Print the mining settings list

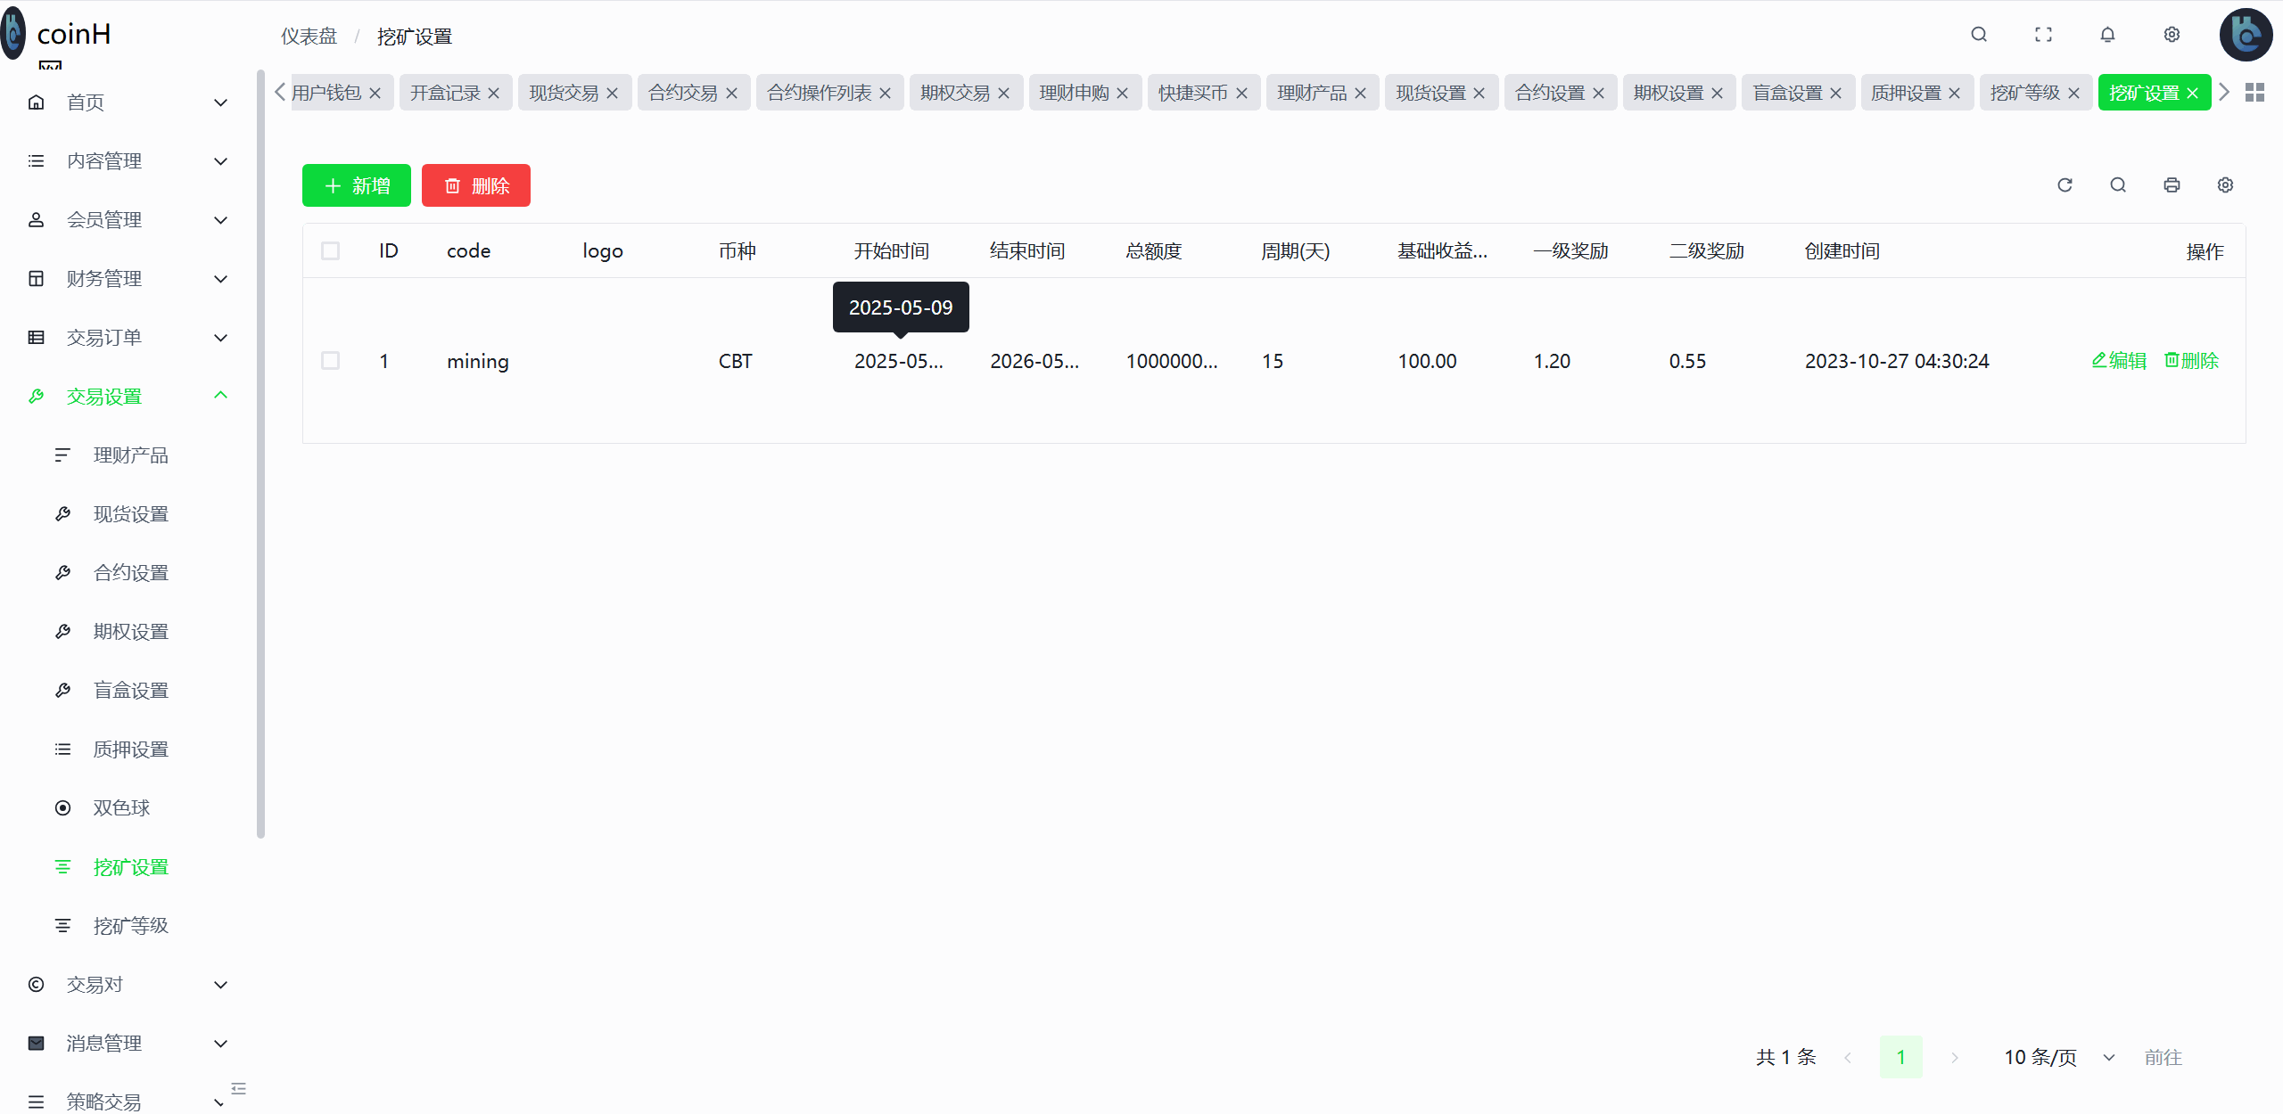(2172, 184)
